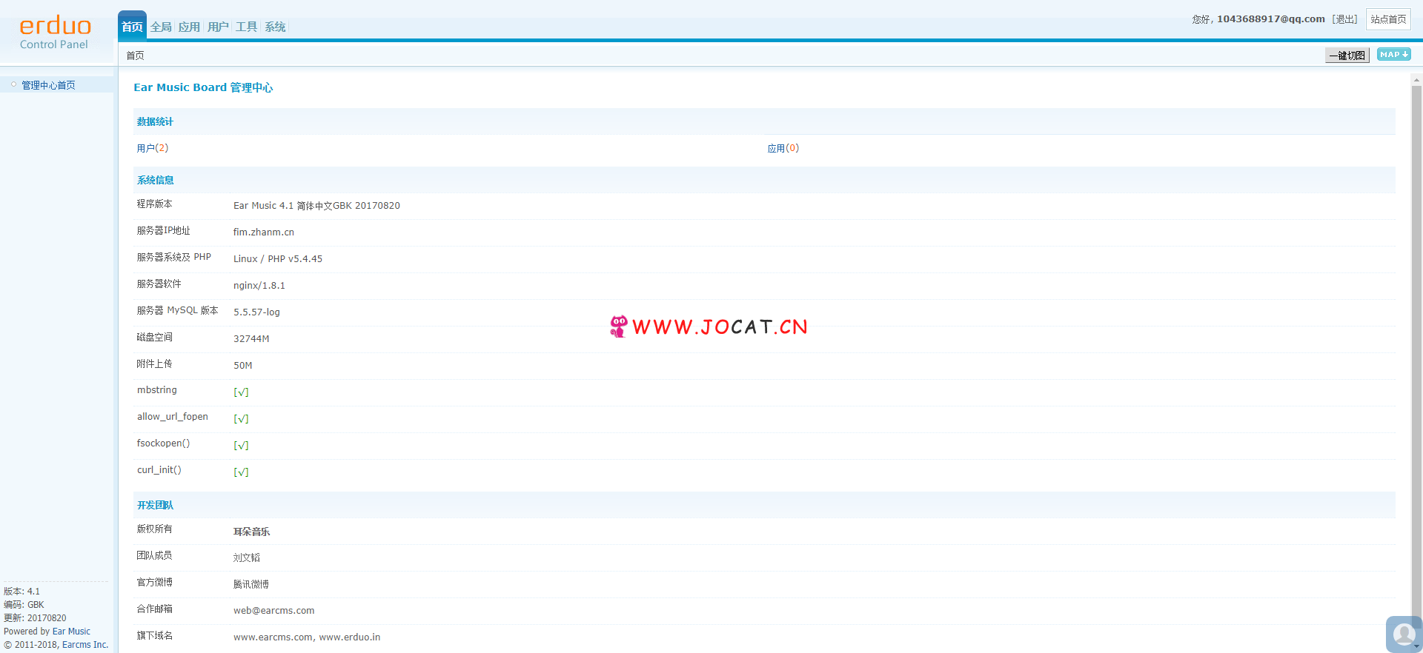
Task: Click the upload limit value 50M
Action: 243,366
